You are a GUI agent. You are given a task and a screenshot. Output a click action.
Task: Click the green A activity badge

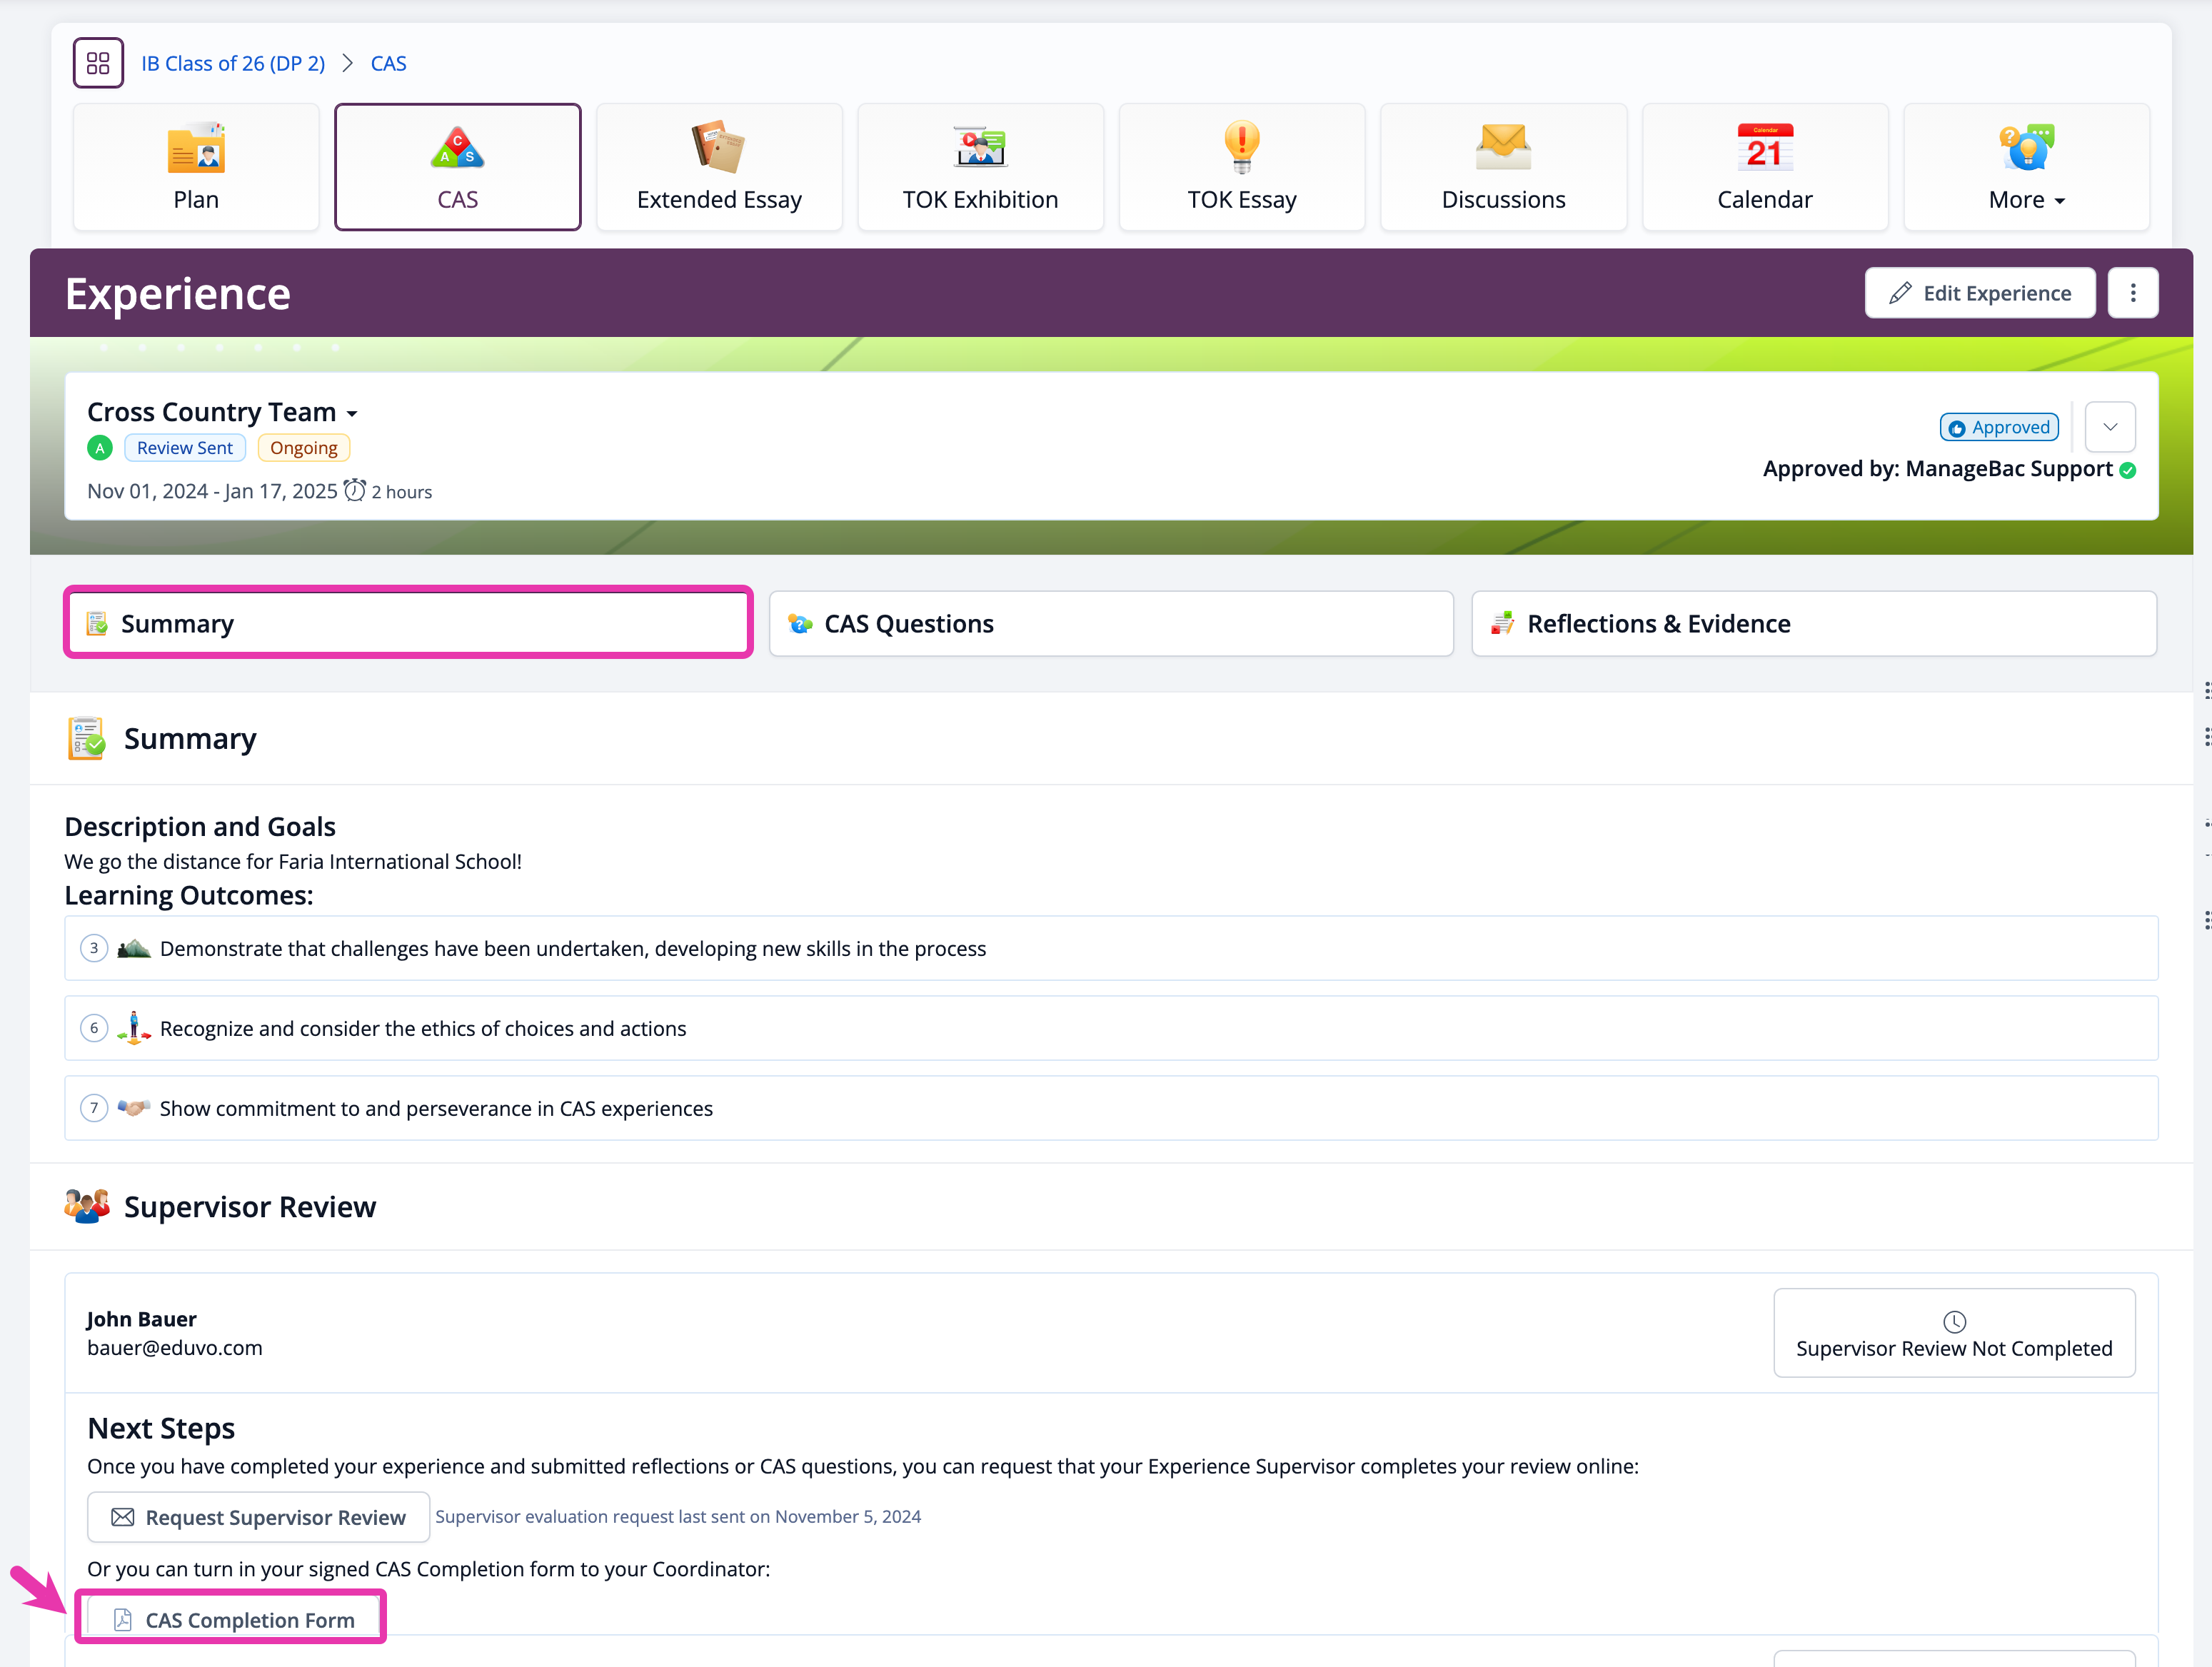[99, 448]
